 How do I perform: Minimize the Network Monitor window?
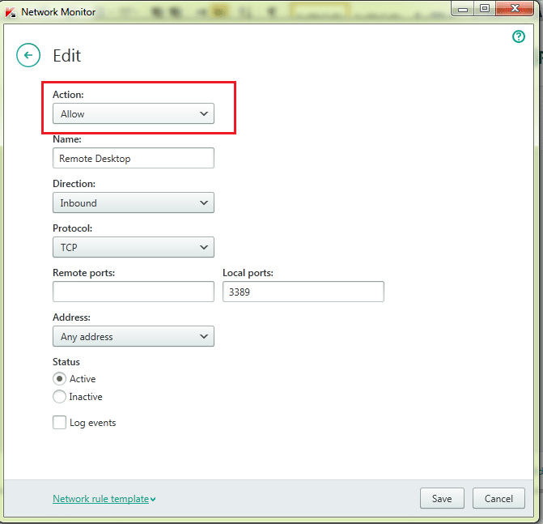463,9
